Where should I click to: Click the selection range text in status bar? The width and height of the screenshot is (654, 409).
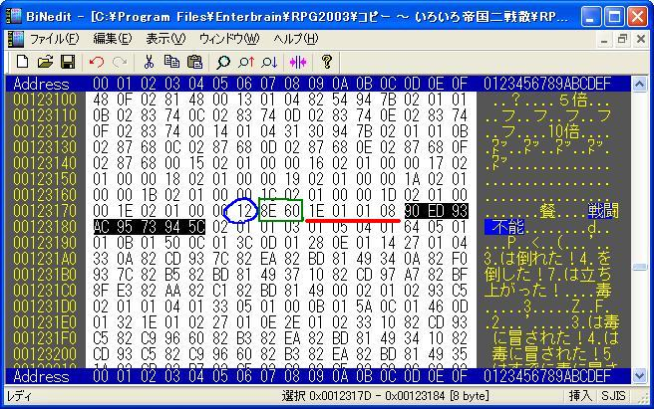[386, 396]
